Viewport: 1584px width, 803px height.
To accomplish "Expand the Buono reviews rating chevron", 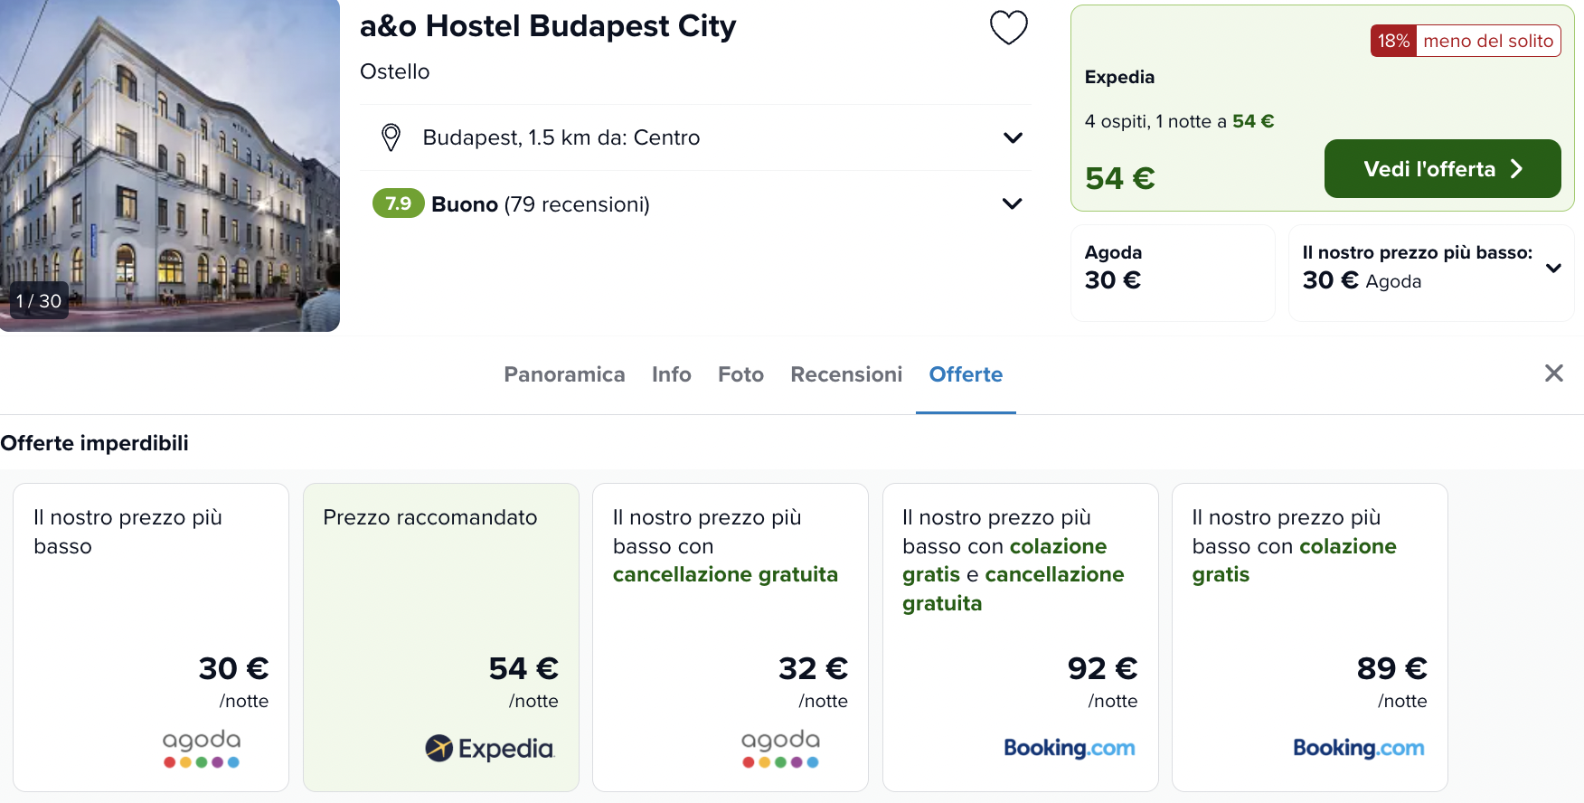I will click(1013, 203).
